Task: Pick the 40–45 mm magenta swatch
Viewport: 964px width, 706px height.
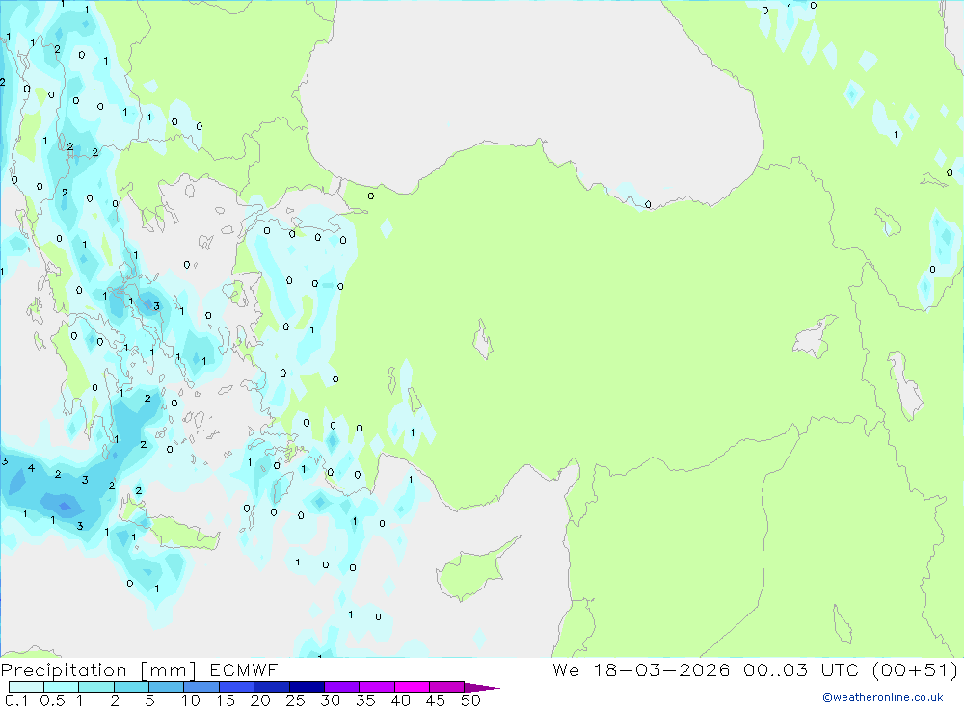Action: (x=412, y=687)
